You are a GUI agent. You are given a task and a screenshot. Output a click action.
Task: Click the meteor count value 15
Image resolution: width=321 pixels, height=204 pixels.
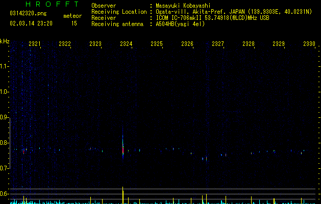[74, 23]
